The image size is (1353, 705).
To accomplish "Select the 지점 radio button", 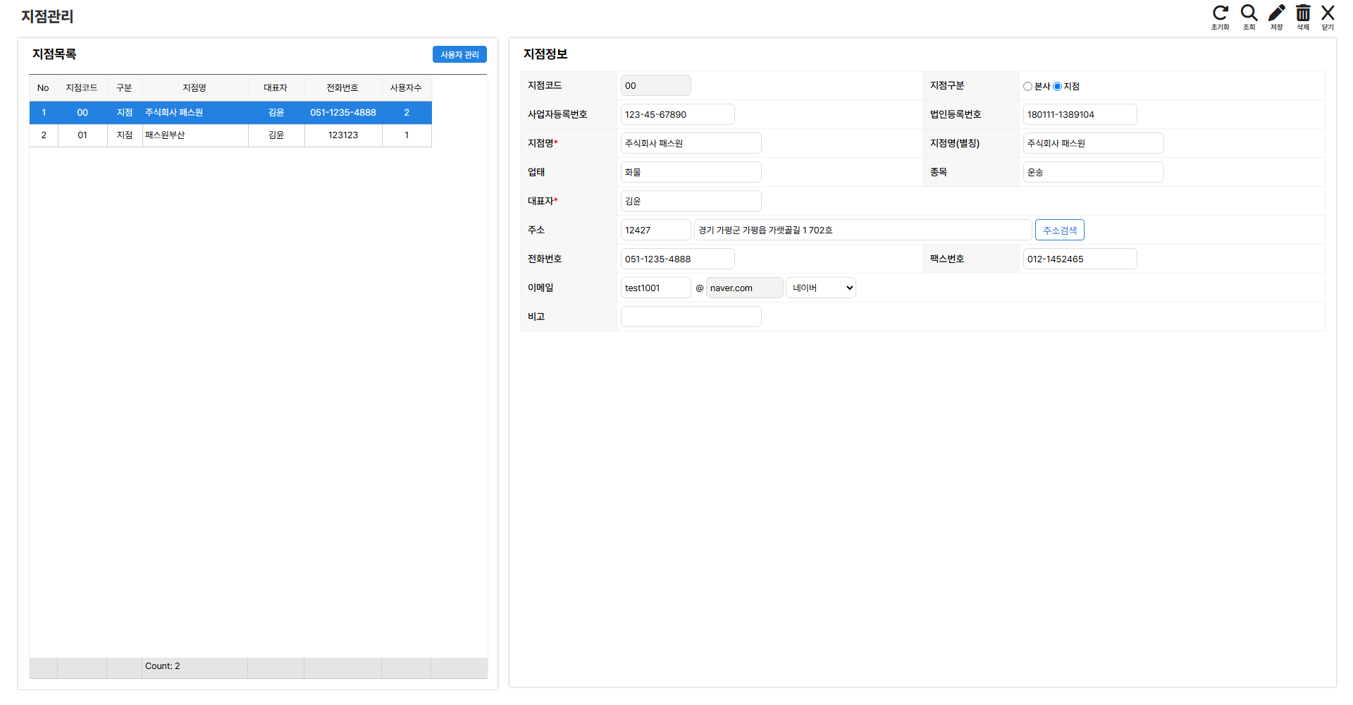I will coord(1057,87).
